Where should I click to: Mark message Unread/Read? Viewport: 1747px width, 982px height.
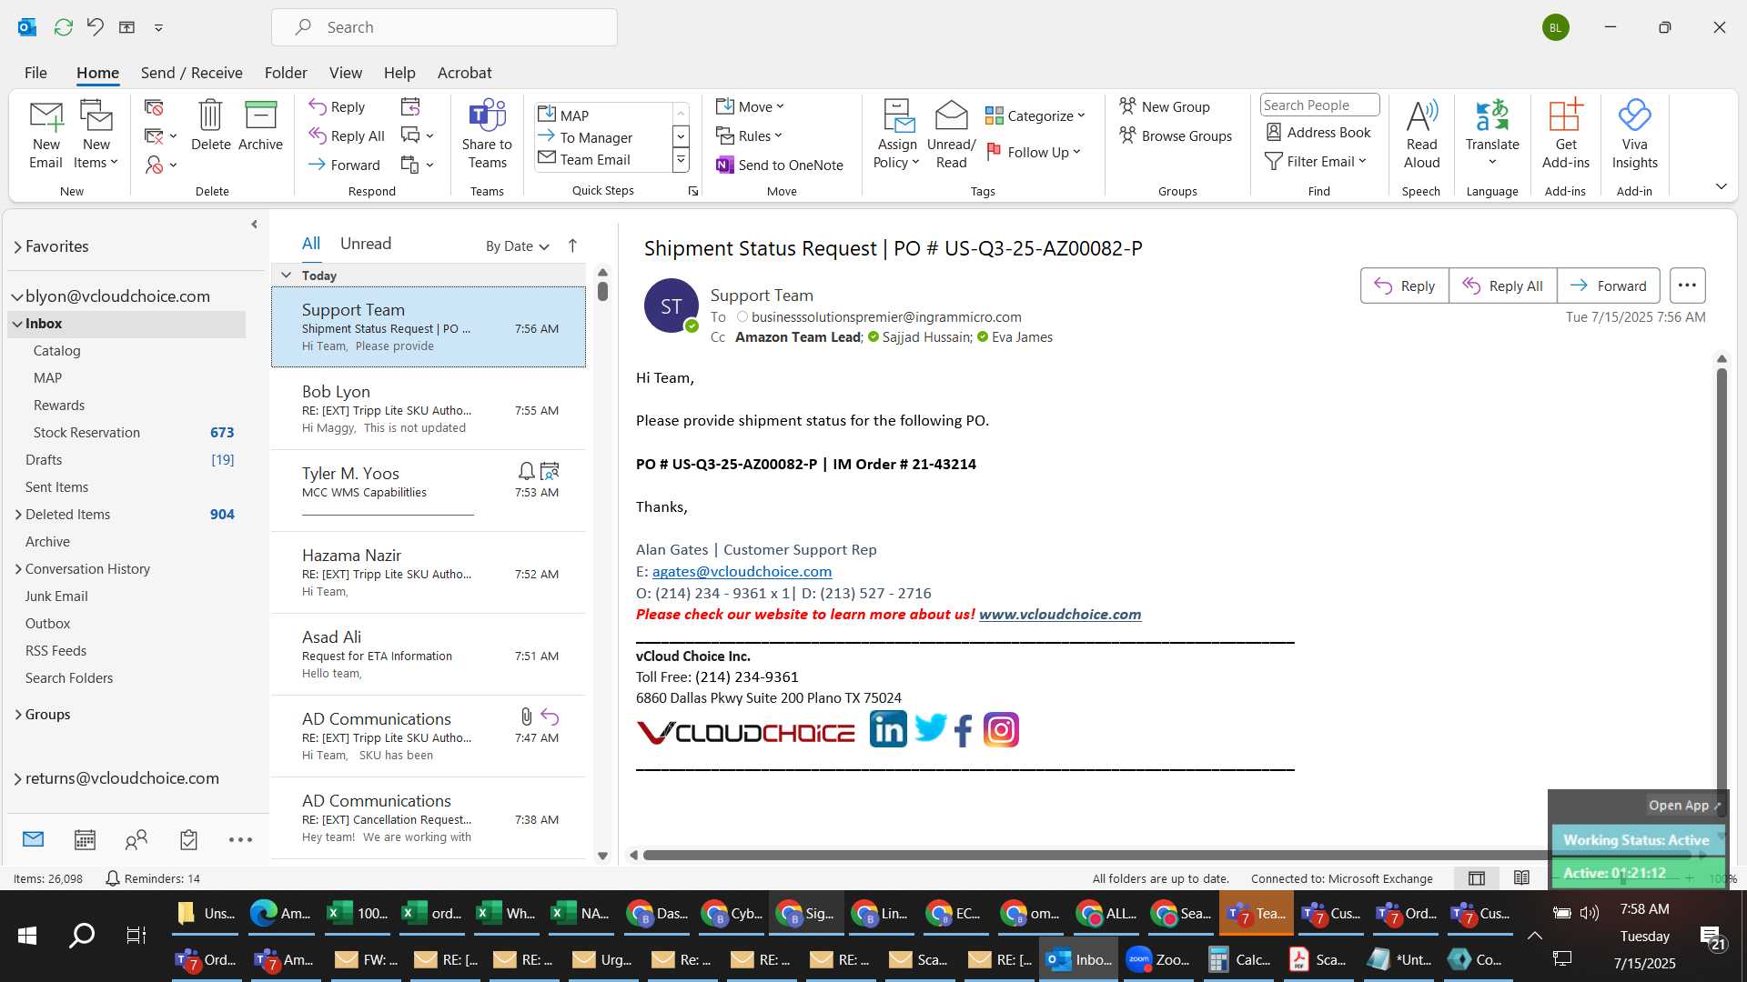951,135
